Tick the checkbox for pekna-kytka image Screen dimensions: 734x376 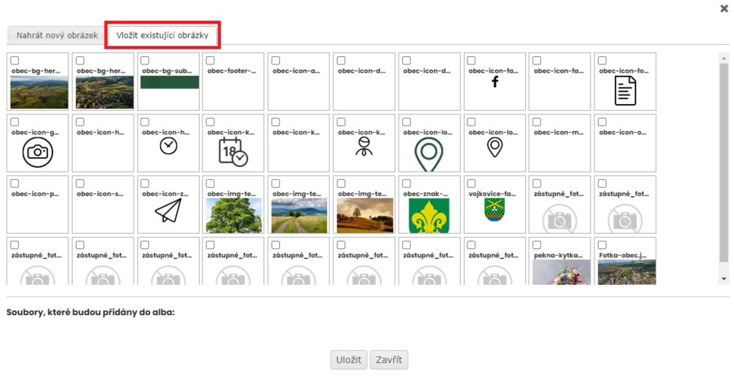click(537, 244)
